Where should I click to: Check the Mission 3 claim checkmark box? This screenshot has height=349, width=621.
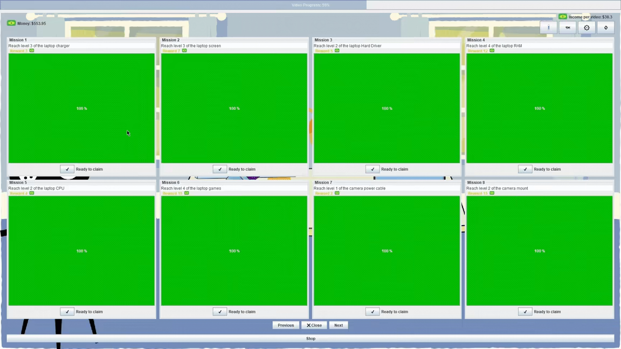[x=372, y=169]
